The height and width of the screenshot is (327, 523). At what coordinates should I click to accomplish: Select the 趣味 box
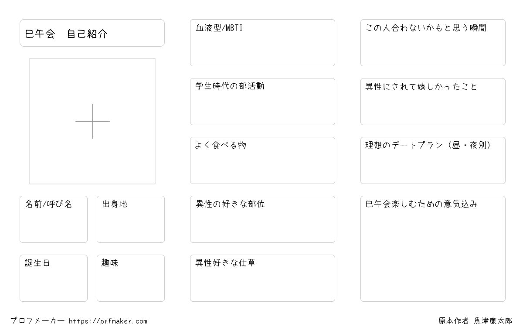pyautogui.click(x=131, y=278)
